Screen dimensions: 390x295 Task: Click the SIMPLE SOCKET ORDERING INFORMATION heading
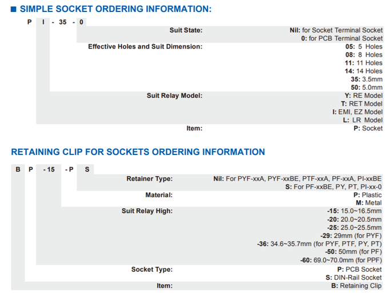[x=116, y=9]
